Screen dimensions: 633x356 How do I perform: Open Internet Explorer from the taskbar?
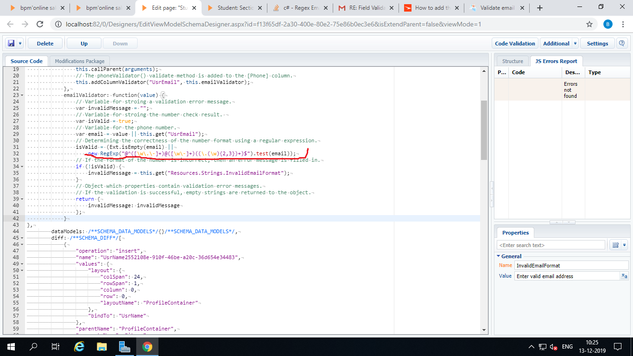(79, 346)
